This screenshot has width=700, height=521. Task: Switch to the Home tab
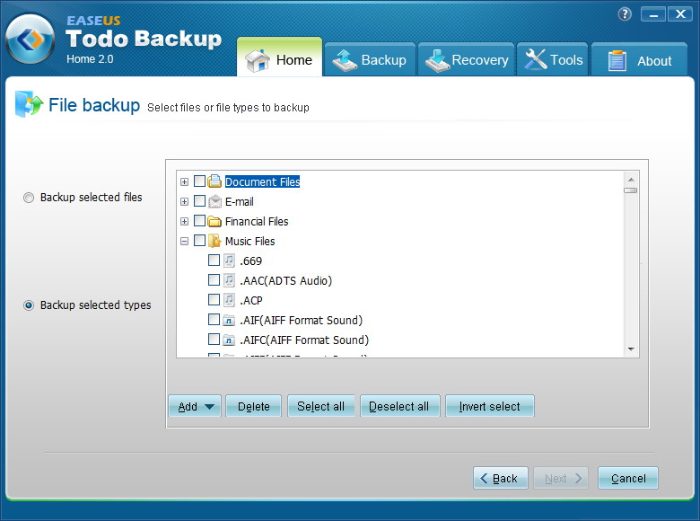click(x=279, y=57)
